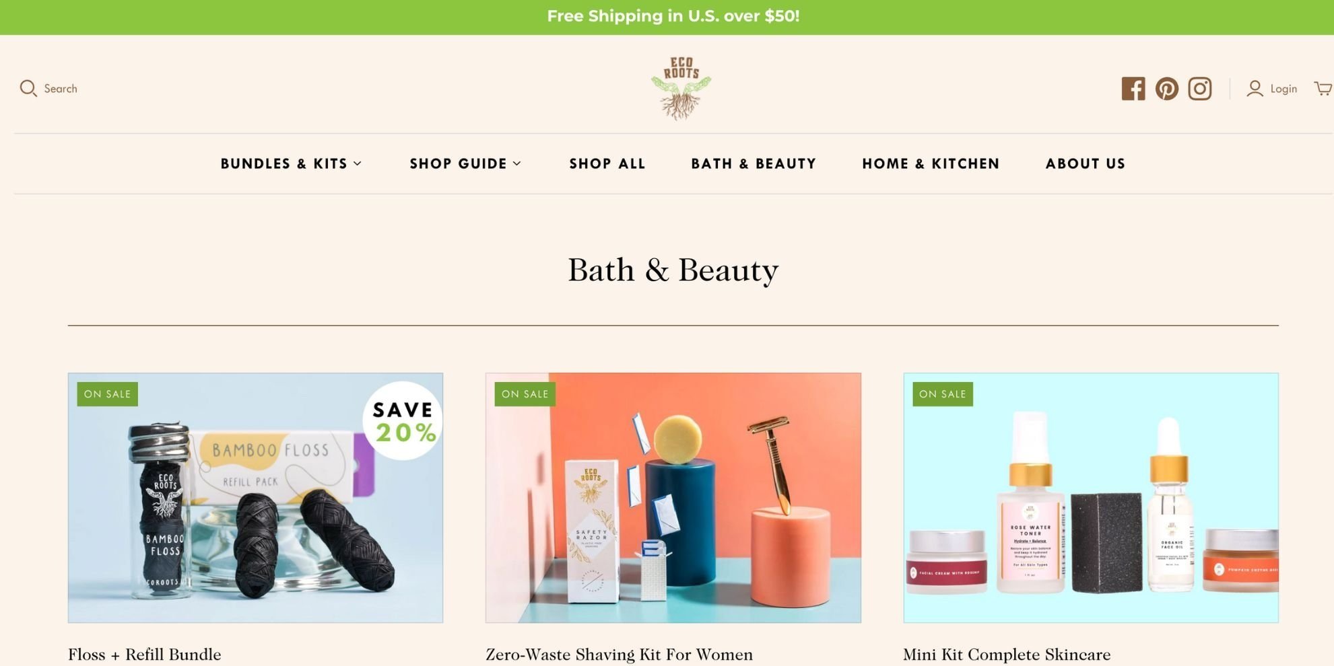Image resolution: width=1334 pixels, height=666 pixels.
Task: Expand Bundles & Kits dropdown chevron
Action: tap(358, 163)
